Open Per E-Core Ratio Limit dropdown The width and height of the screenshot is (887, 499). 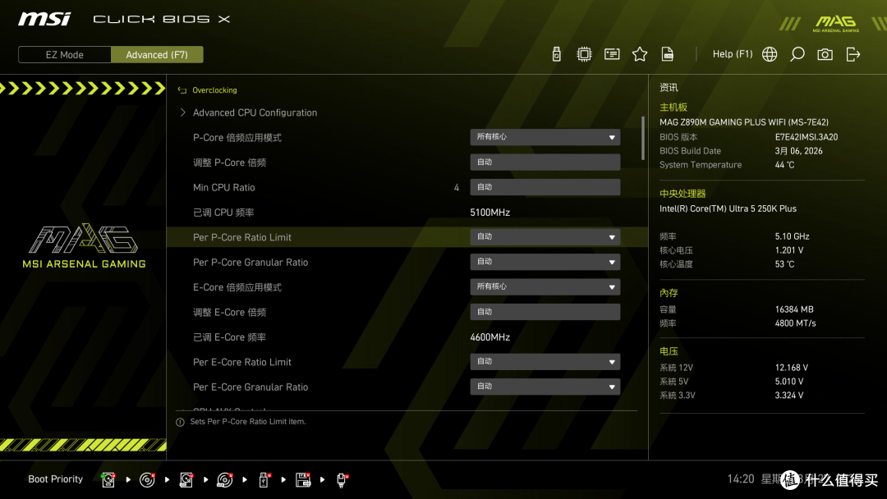coord(545,362)
